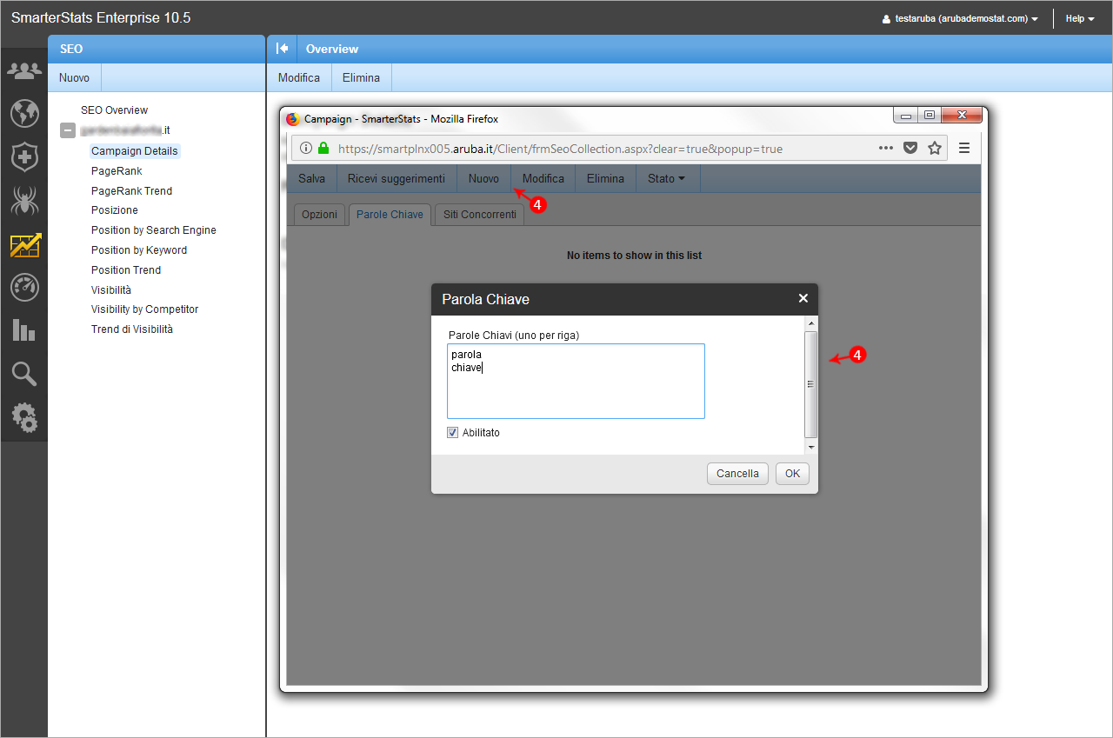Viewport: 1113px width, 738px height.
Task: Open the spider crawler sidebar icon
Action: point(24,201)
